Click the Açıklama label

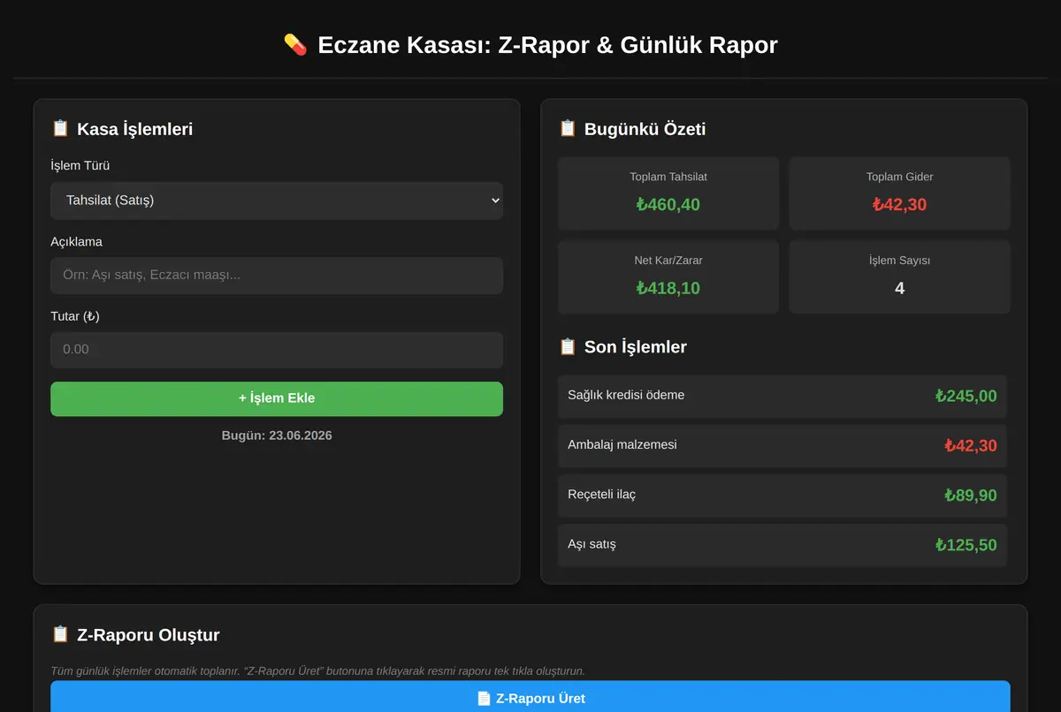click(77, 241)
